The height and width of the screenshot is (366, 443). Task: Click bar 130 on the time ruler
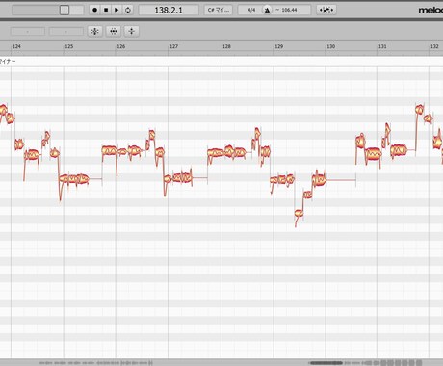coord(331,46)
